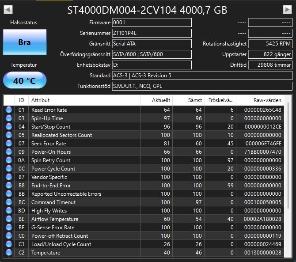Click the Standard field ACS-3

[x=202, y=76]
